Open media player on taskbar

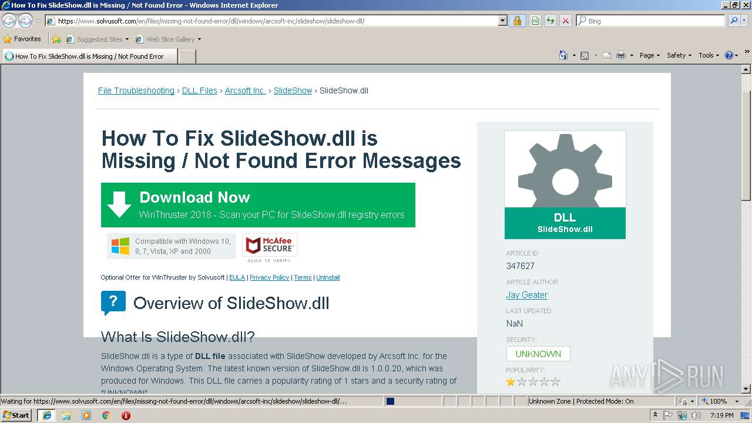click(x=86, y=415)
